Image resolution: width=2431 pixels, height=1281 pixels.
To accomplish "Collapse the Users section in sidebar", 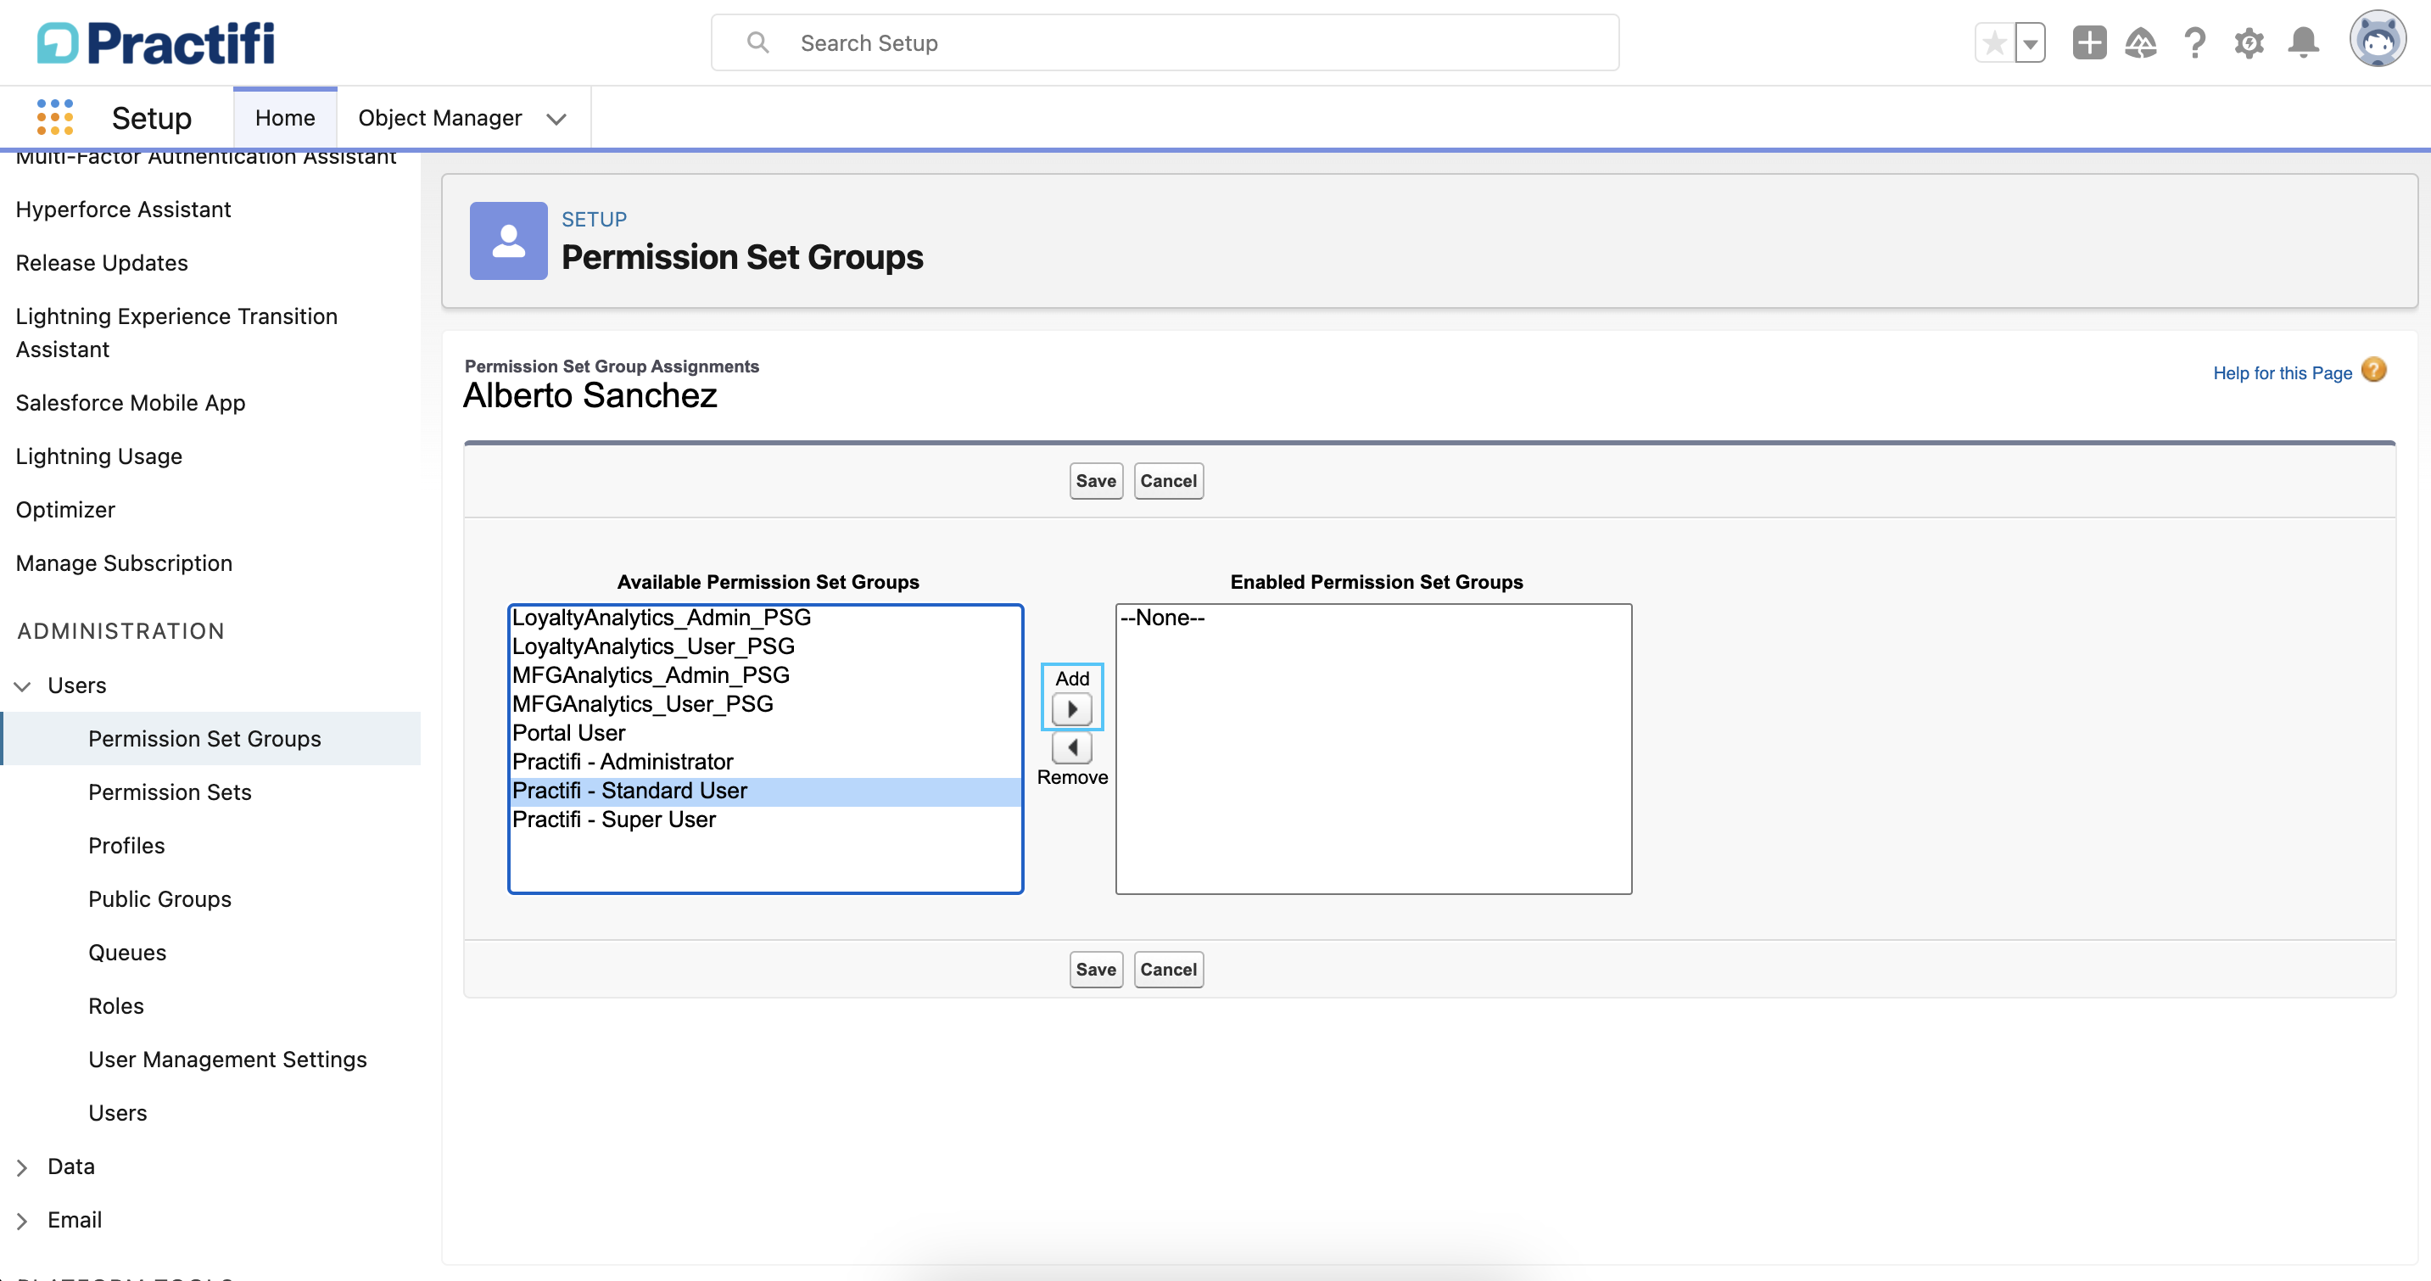I will pos(23,686).
